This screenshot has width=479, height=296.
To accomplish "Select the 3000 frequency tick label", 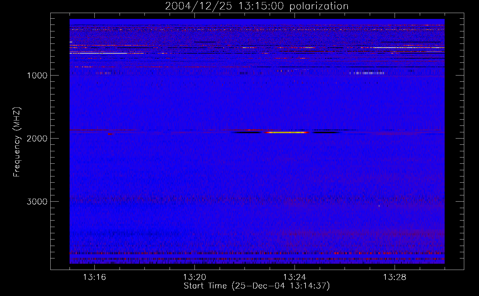I will [37, 202].
